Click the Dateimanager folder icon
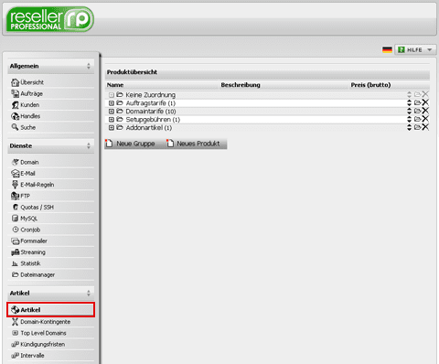The height and width of the screenshot is (364, 439). coord(16,274)
